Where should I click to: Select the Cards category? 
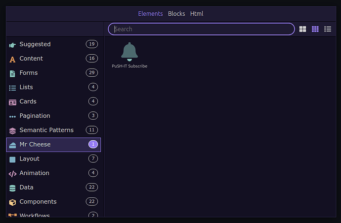pos(53,101)
